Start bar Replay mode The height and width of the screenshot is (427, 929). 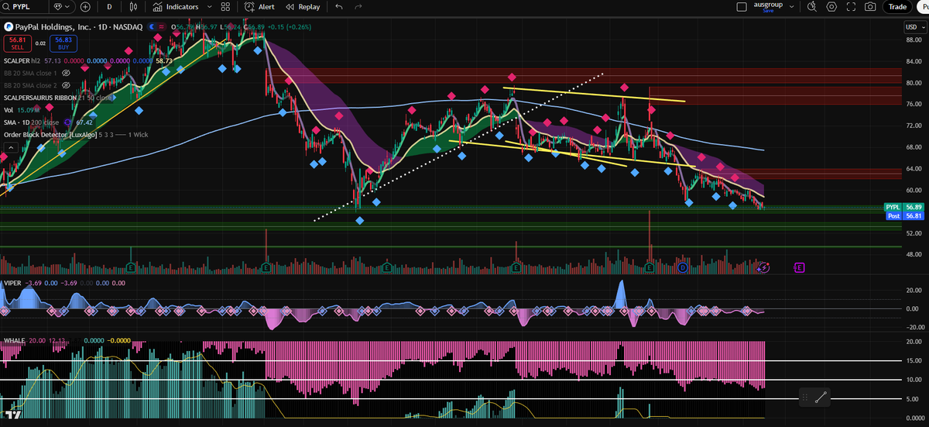click(303, 7)
